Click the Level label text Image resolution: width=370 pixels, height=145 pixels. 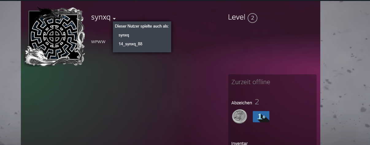(x=237, y=17)
